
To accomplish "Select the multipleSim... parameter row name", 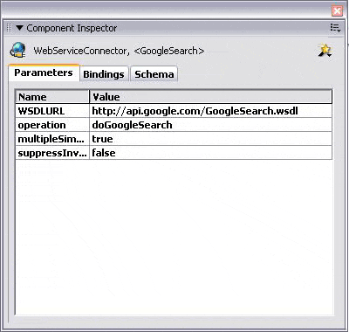I will pyautogui.click(x=52, y=139).
